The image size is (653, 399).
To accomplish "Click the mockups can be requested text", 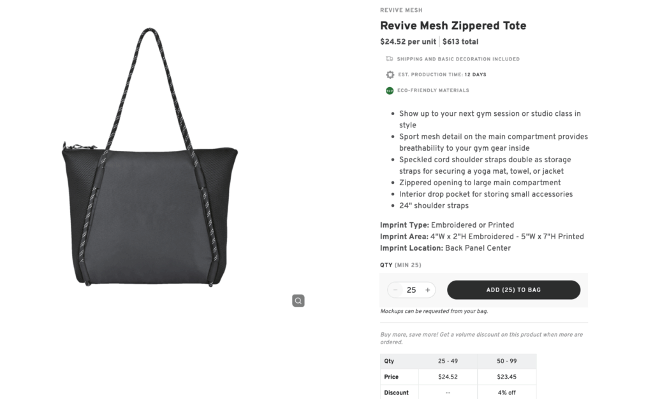I will pos(433,311).
